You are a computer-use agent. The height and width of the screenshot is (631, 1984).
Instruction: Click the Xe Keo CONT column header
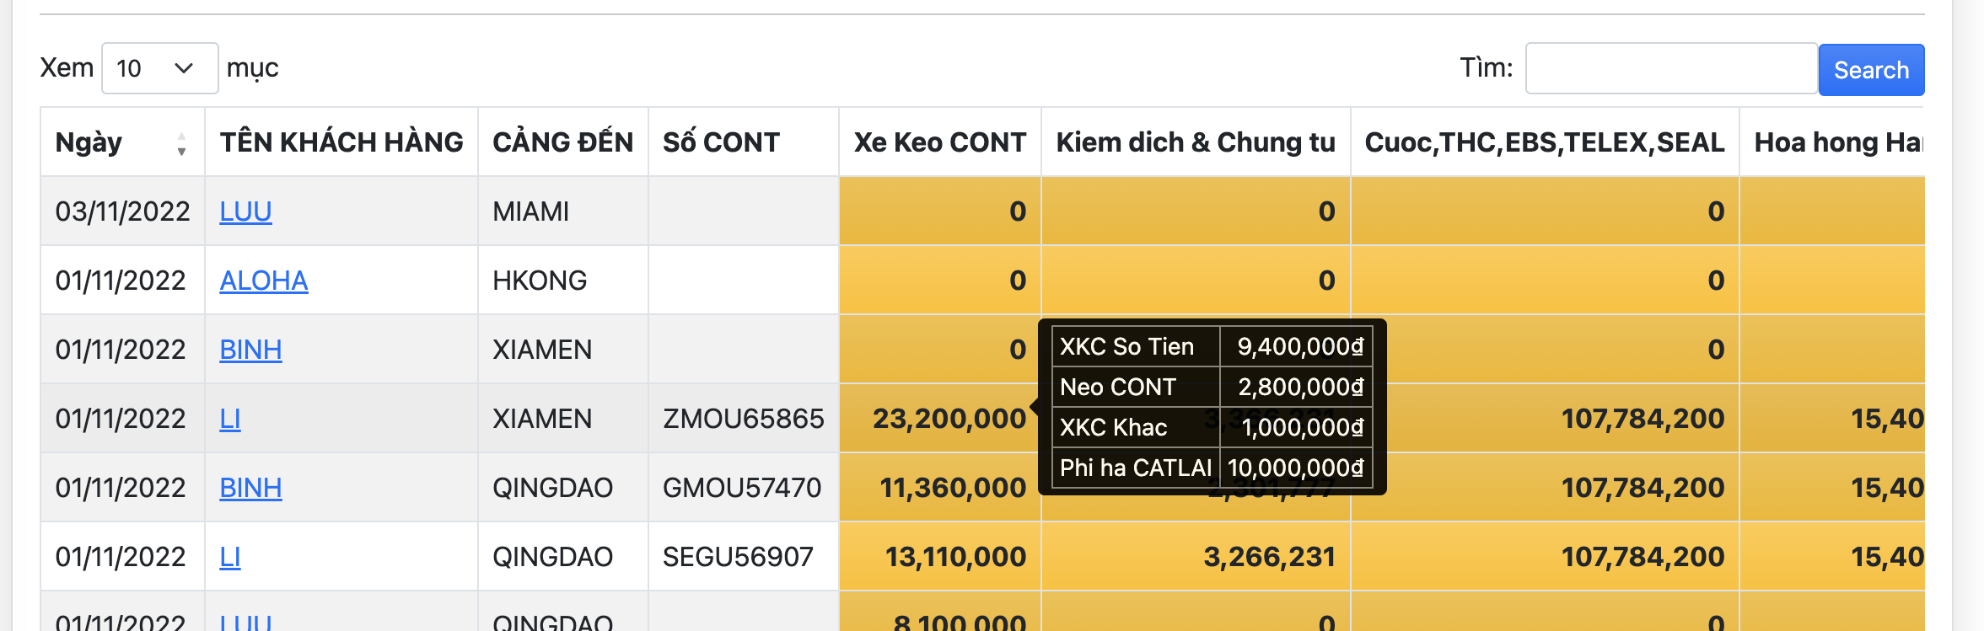coord(939,142)
